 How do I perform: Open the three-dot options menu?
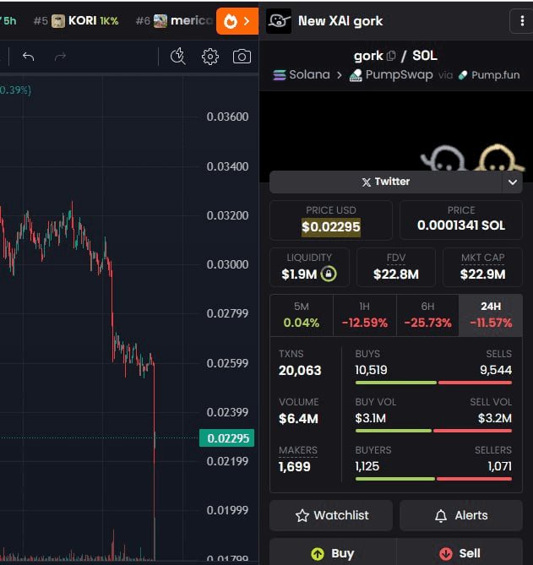click(x=521, y=21)
